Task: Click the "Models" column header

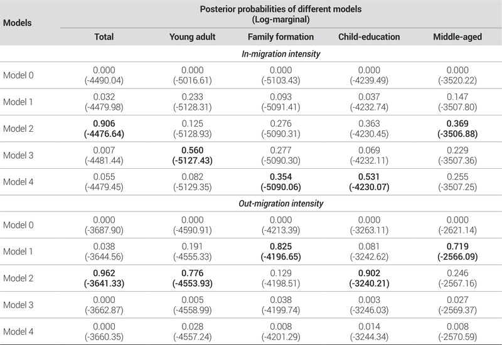Action: pos(18,23)
